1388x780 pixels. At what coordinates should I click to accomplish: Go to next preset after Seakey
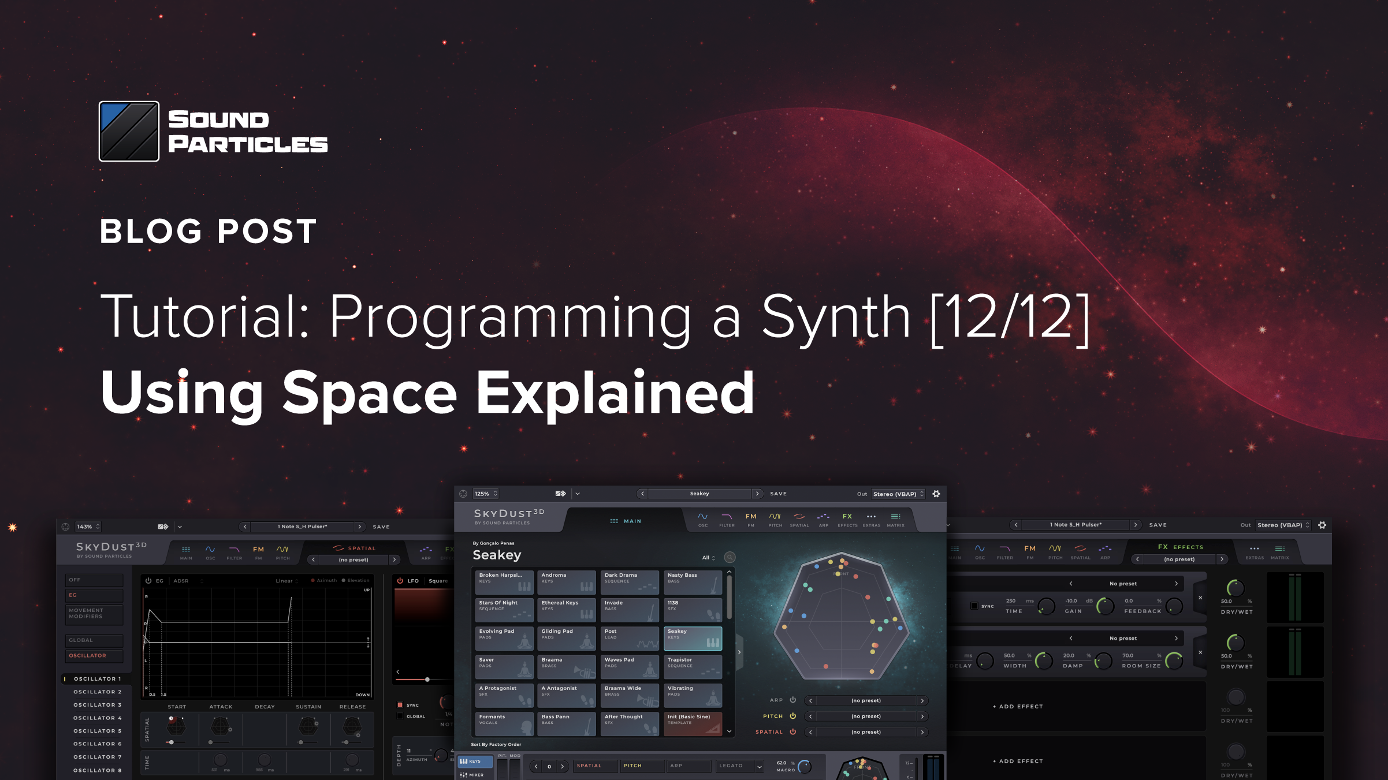point(757,494)
